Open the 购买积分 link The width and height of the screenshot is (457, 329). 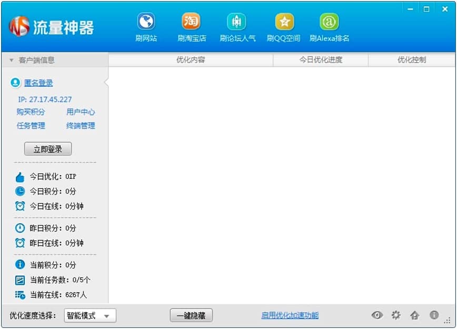pyautogui.click(x=31, y=112)
